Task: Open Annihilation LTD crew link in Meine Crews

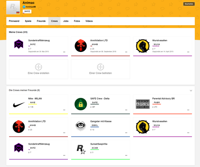Action: tap(99, 40)
